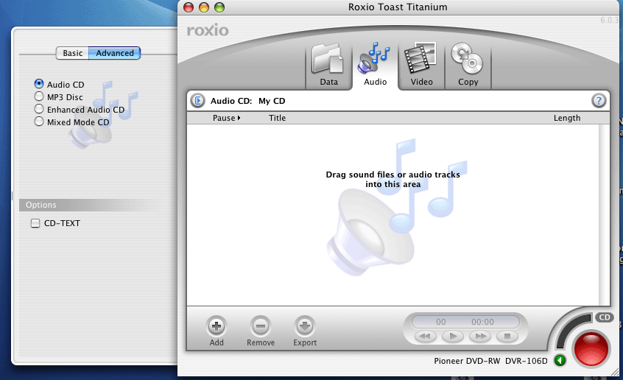Open help with the question mark
The image size is (623, 380).
599,101
